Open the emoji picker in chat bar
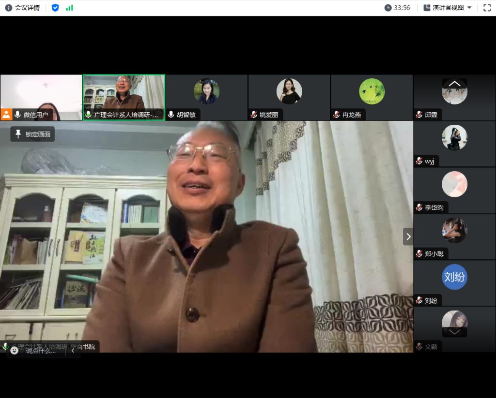This screenshot has width=496, height=398. coord(15,351)
